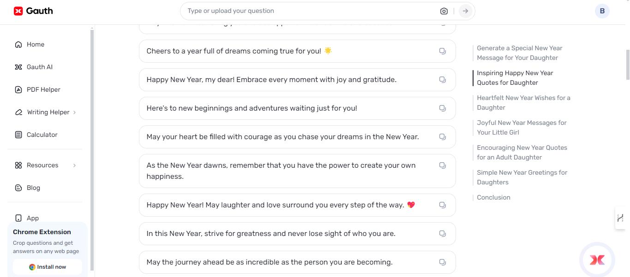This screenshot has height=277, width=630.
Task: Copy the quote about dreams coming true
Action: coord(442,51)
